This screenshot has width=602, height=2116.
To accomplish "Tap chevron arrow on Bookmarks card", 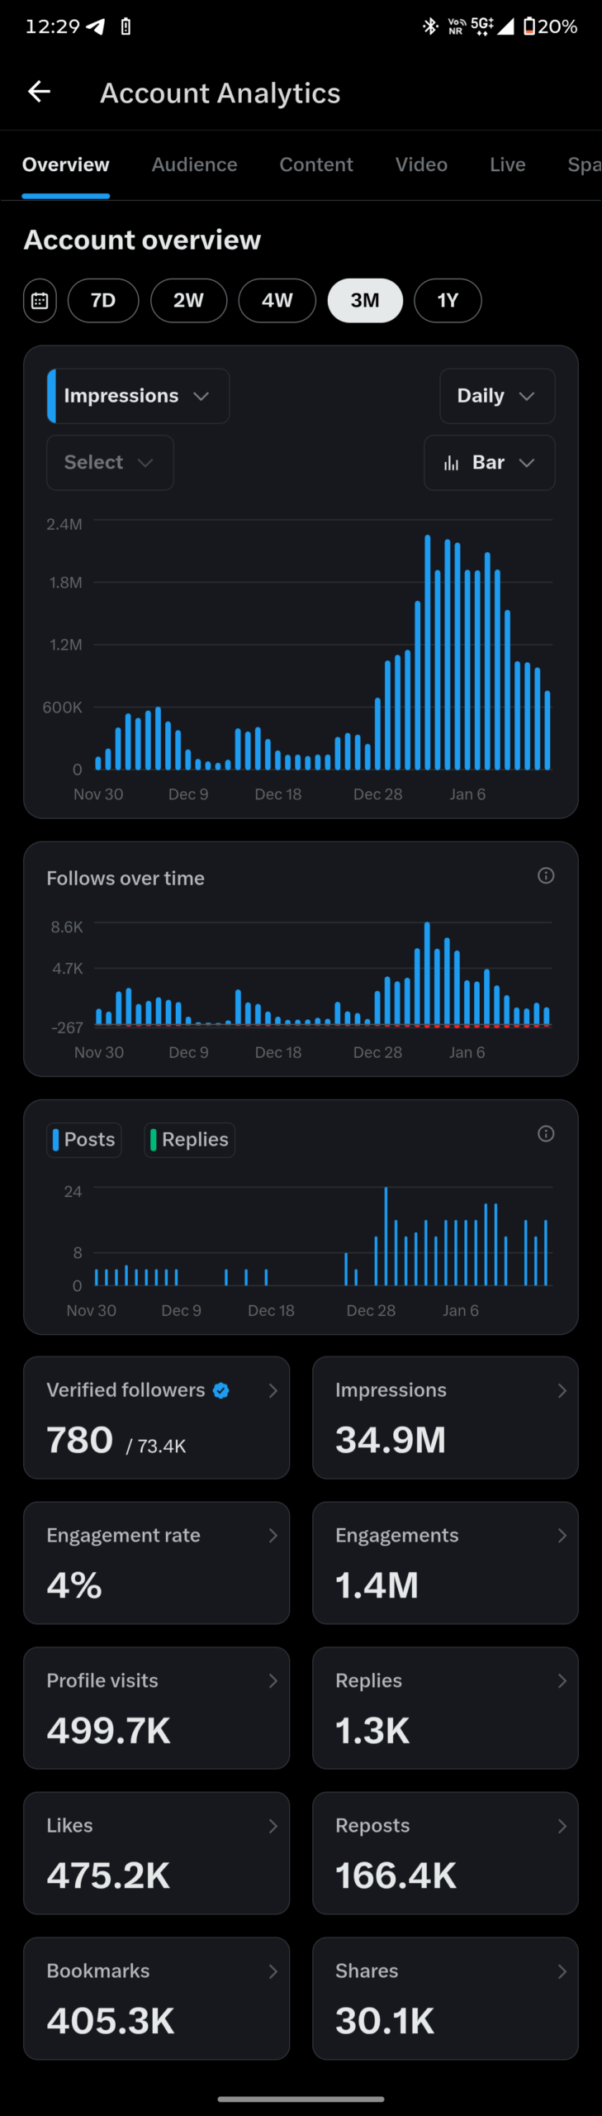I will [x=273, y=1971].
